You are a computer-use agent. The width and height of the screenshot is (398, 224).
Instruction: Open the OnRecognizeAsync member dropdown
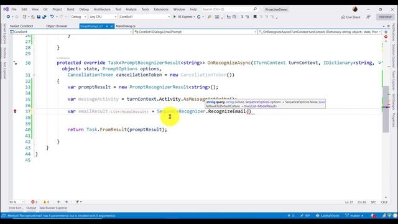[x=319, y=32]
